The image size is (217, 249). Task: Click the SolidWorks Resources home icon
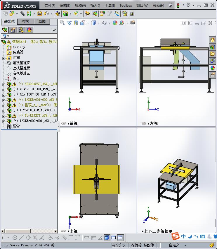tap(213, 40)
